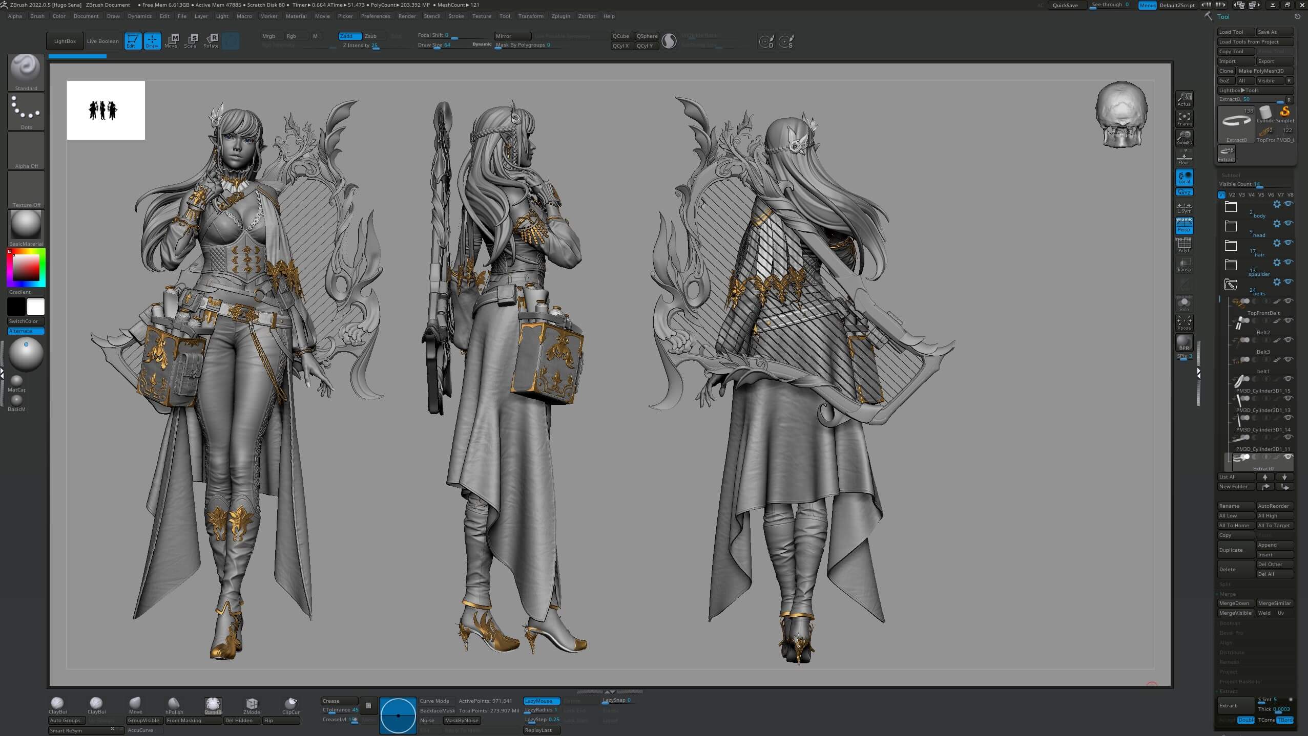Open the Stroke menu
The image size is (1308, 736).
coord(456,16)
